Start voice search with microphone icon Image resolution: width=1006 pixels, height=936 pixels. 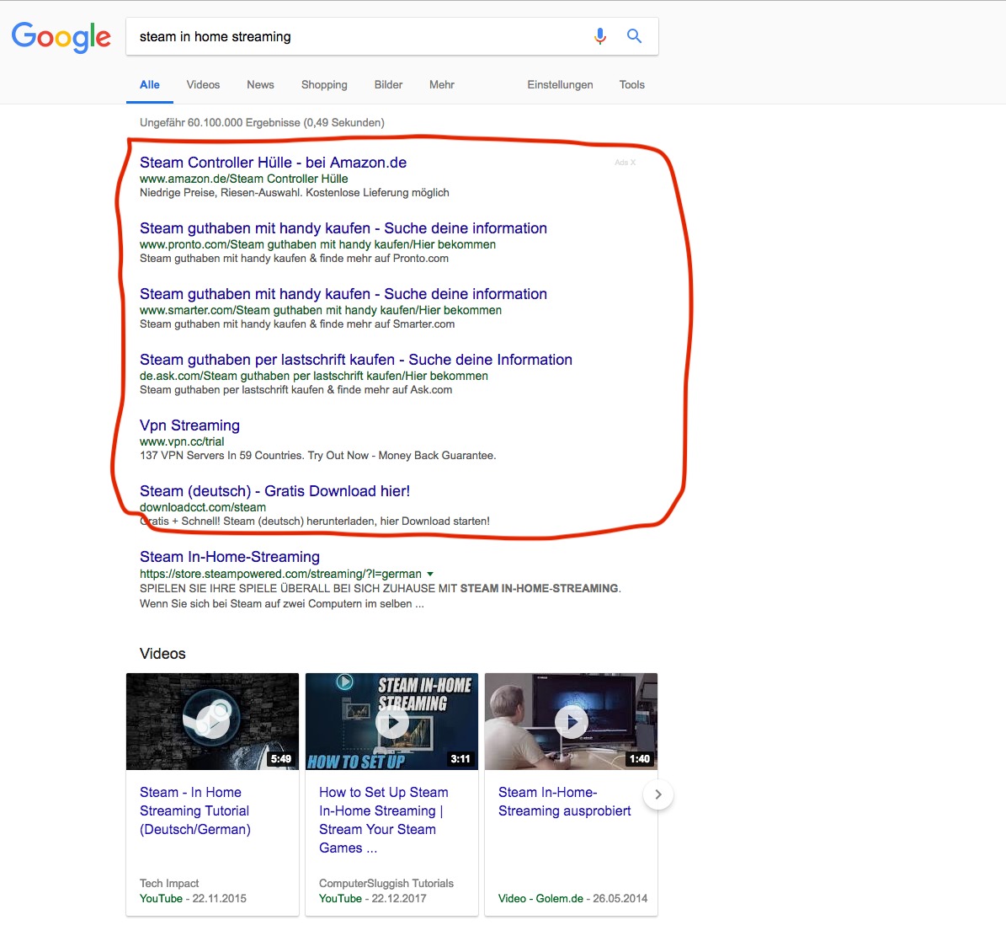click(600, 36)
